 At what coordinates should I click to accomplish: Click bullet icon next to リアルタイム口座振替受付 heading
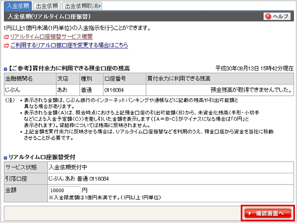[5, 158]
